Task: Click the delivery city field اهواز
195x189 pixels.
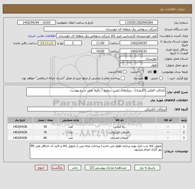Action: point(139,65)
